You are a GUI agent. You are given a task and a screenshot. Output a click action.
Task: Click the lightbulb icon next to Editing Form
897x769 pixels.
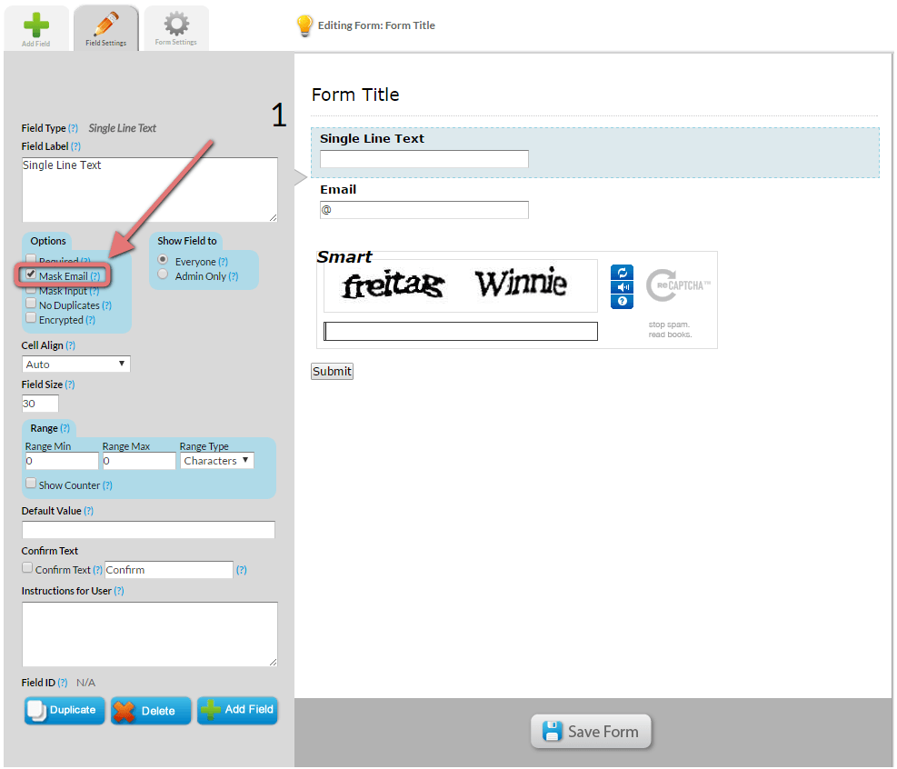pos(304,26)
